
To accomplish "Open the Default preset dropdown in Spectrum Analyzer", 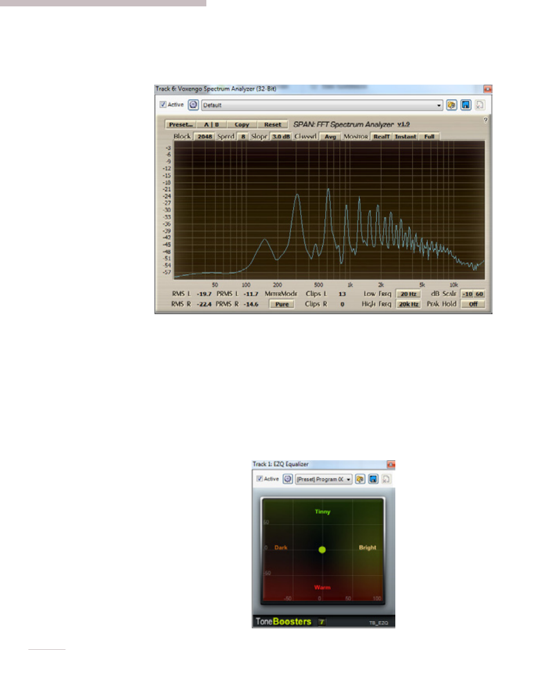I will [322, 105].
